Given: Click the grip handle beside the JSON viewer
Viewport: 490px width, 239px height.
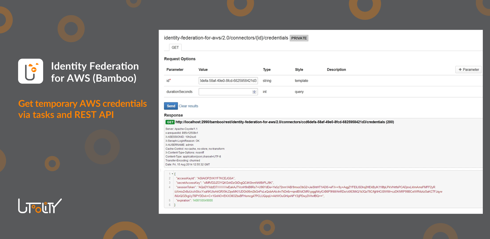Looking at the screenshot, I should [x=161, y=170].
